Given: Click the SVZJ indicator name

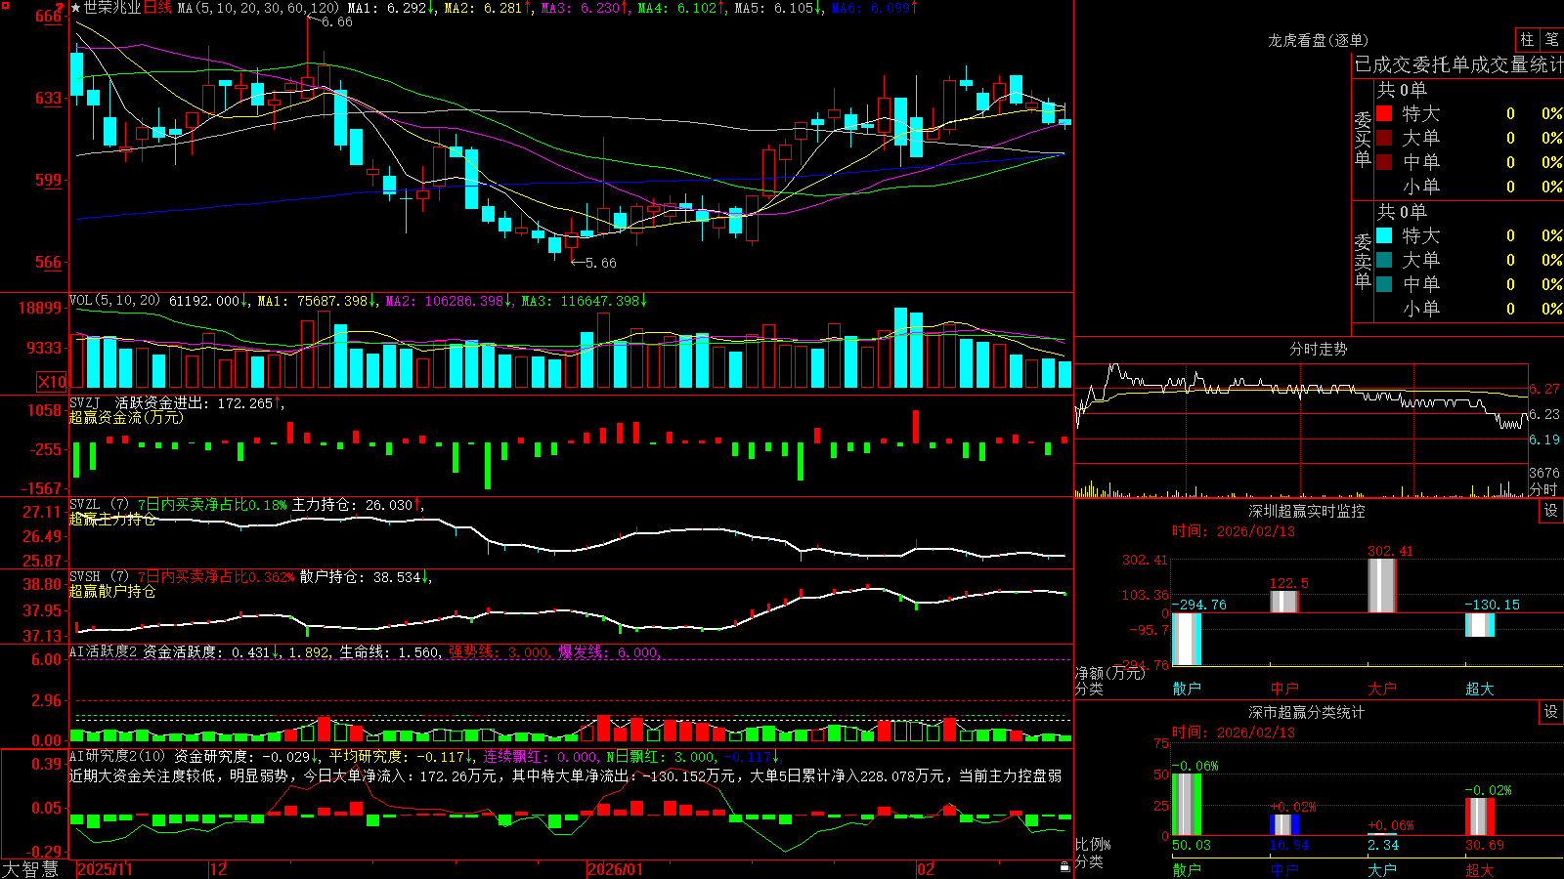Looking at the screenshot, I should click(x=85, y=402).
